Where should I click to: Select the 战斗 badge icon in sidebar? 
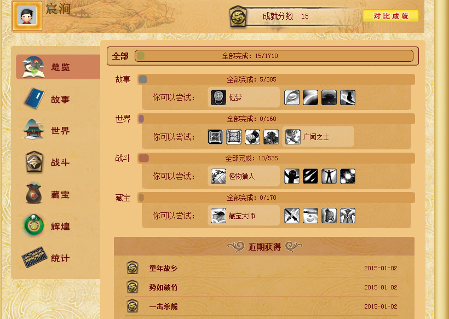click(34, 162)
